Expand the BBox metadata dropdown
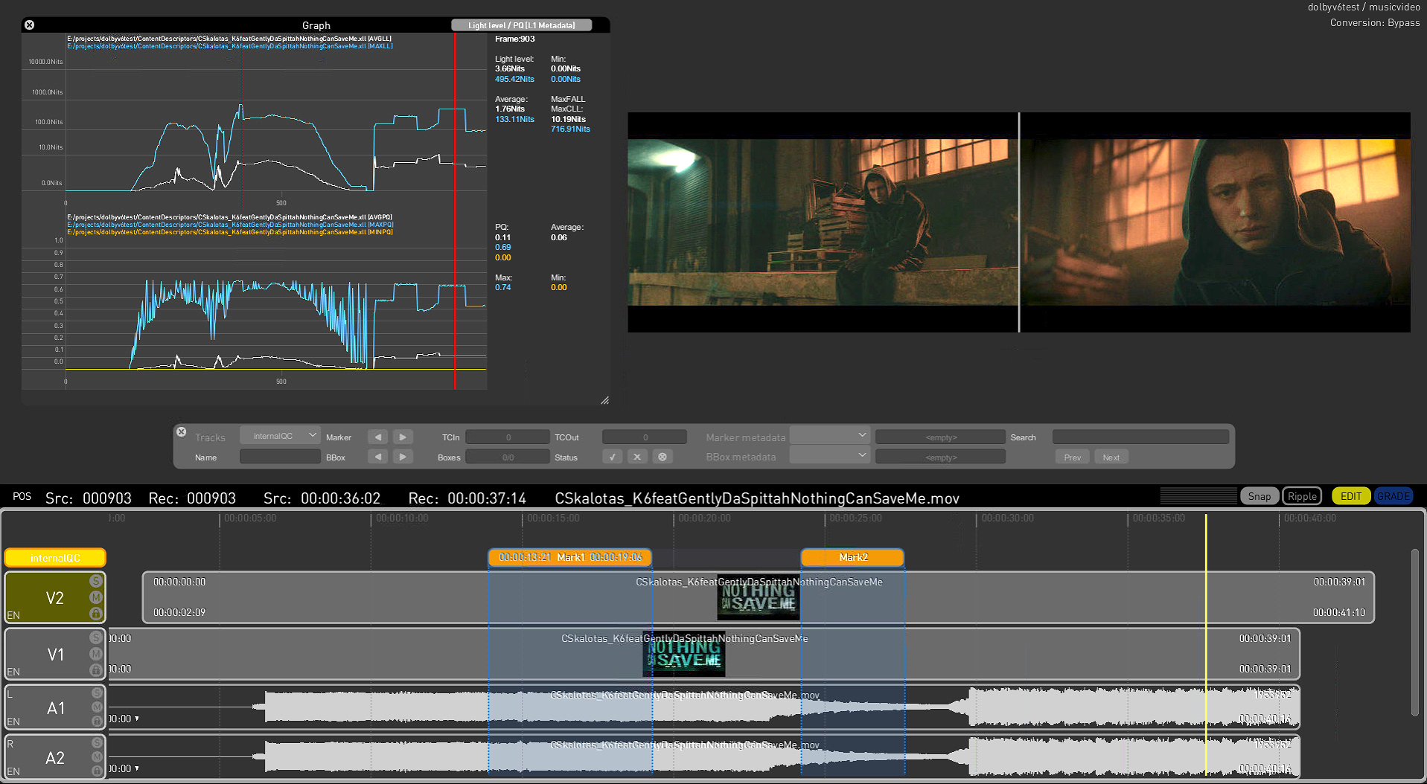The image size is (1427, 784). (x=830, y=456)
